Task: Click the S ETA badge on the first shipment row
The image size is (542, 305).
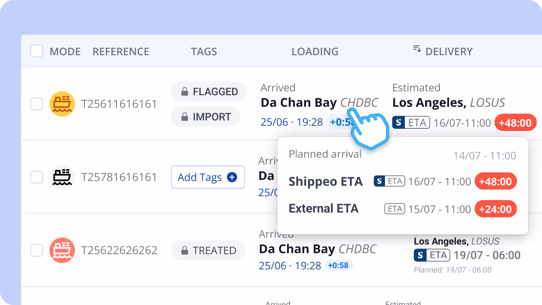Action: tap(411, 122)
